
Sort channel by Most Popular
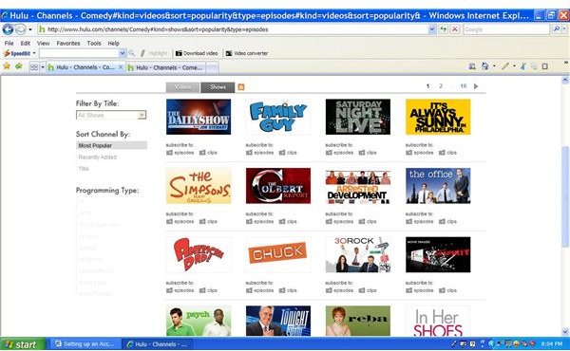tap(111, 145)
